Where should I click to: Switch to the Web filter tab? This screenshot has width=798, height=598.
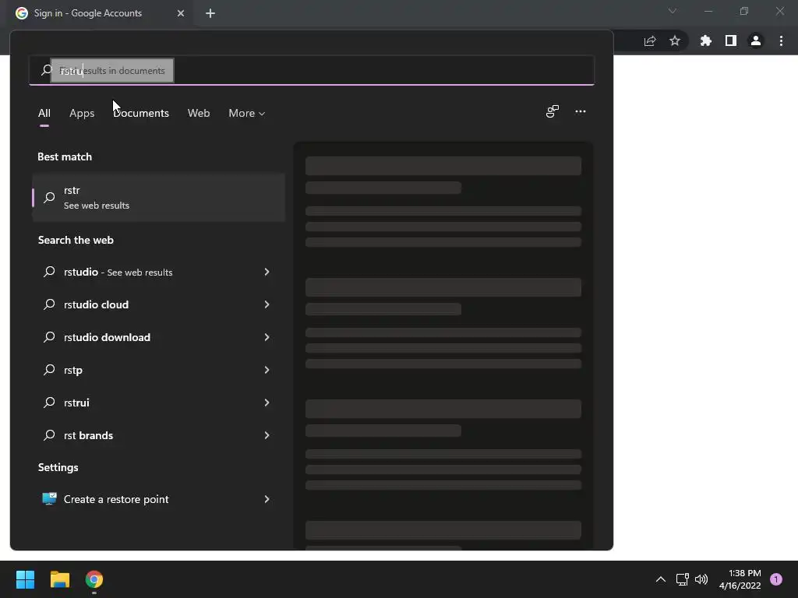[x=199, y=113]
